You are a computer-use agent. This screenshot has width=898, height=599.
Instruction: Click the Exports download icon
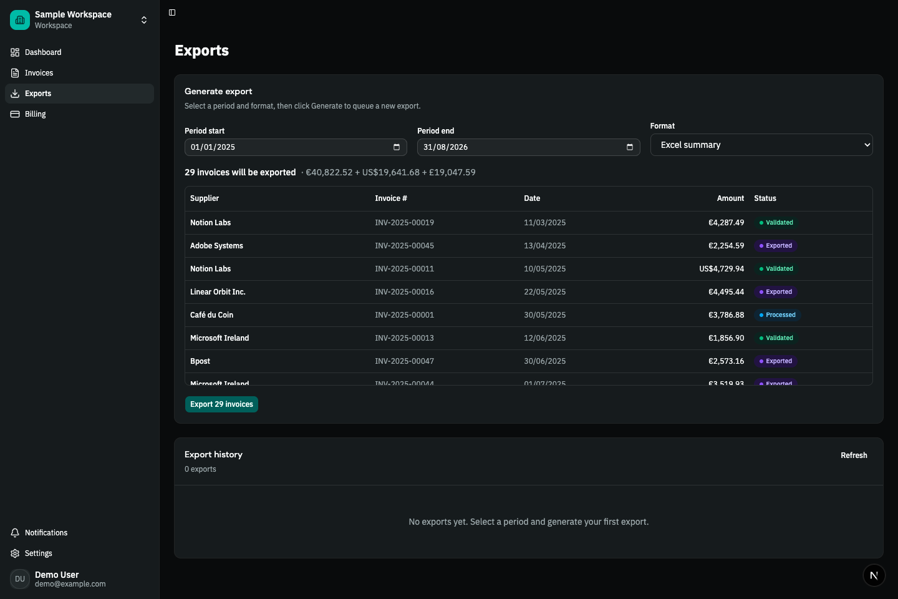pyautogui.click(x=15, y=94)
